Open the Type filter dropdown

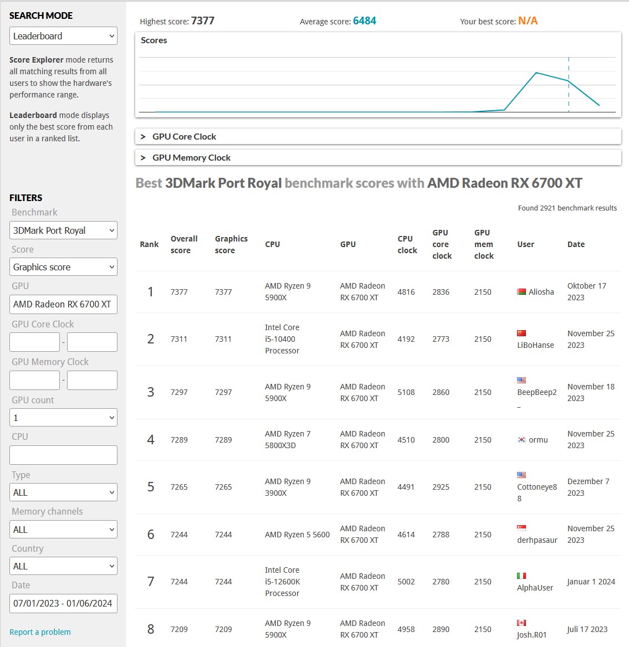point(63,492)
